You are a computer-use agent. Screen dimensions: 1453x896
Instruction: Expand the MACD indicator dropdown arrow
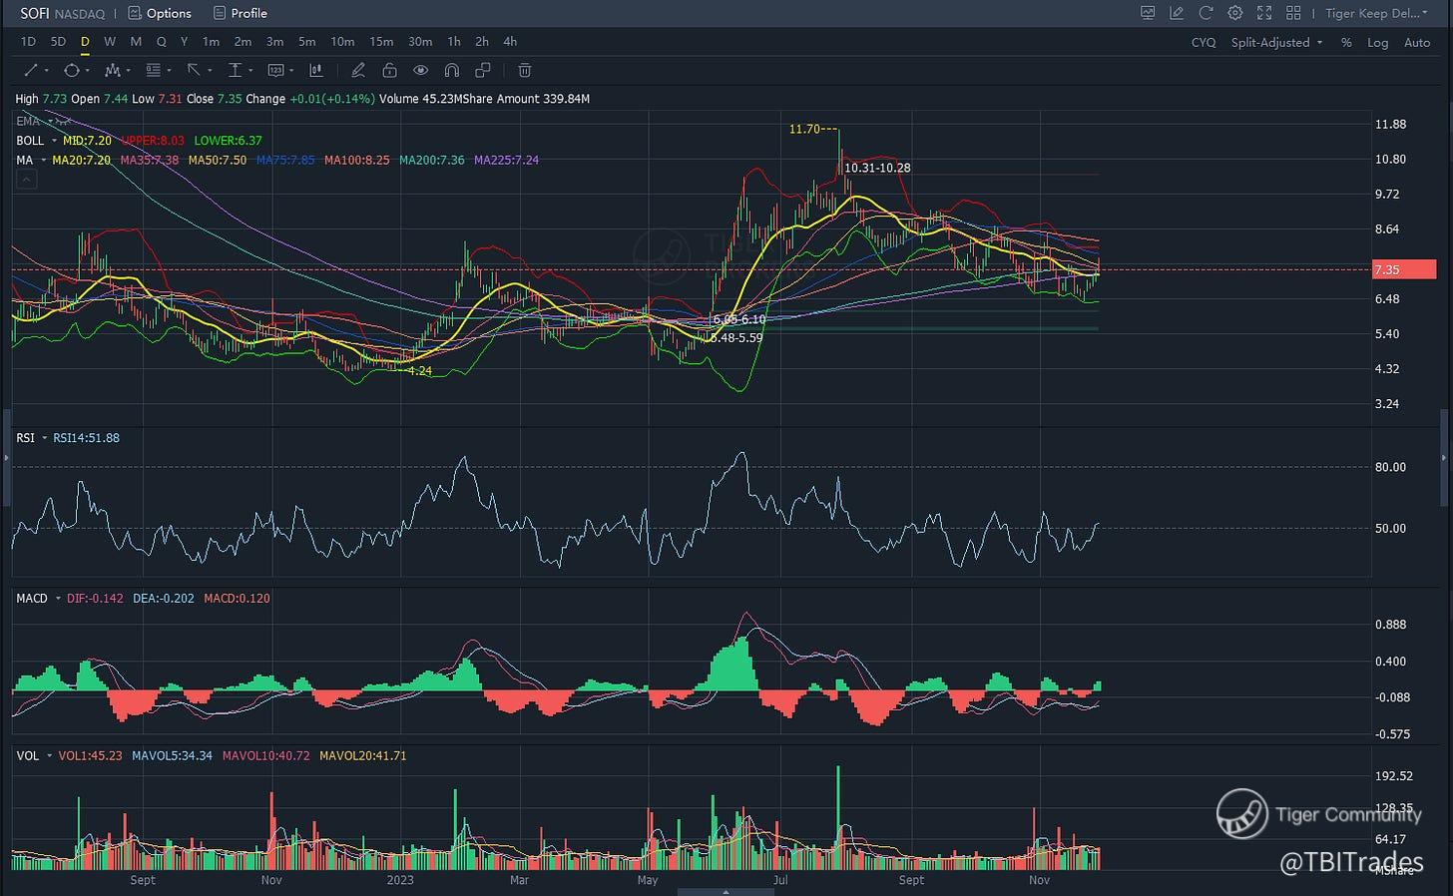point(57,599)
